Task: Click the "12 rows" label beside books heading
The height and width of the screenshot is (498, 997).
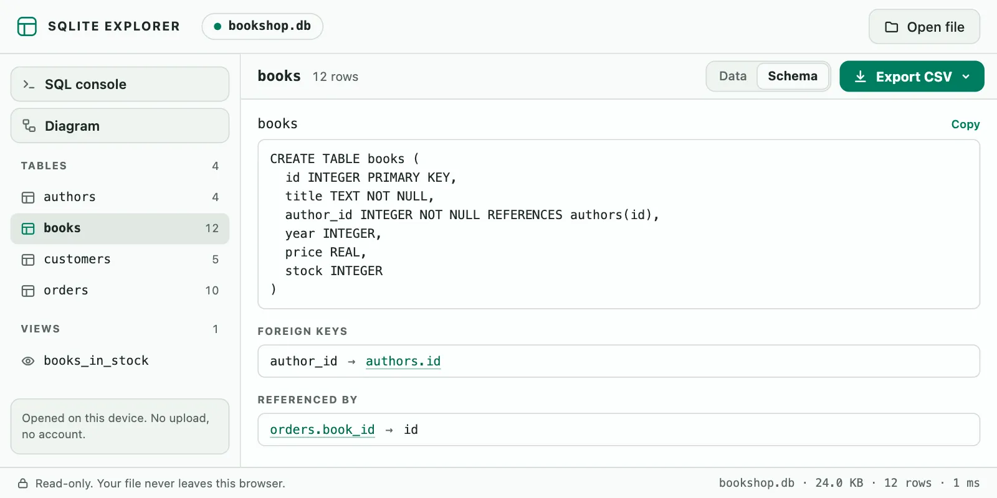Action: (x=335, y=77)
